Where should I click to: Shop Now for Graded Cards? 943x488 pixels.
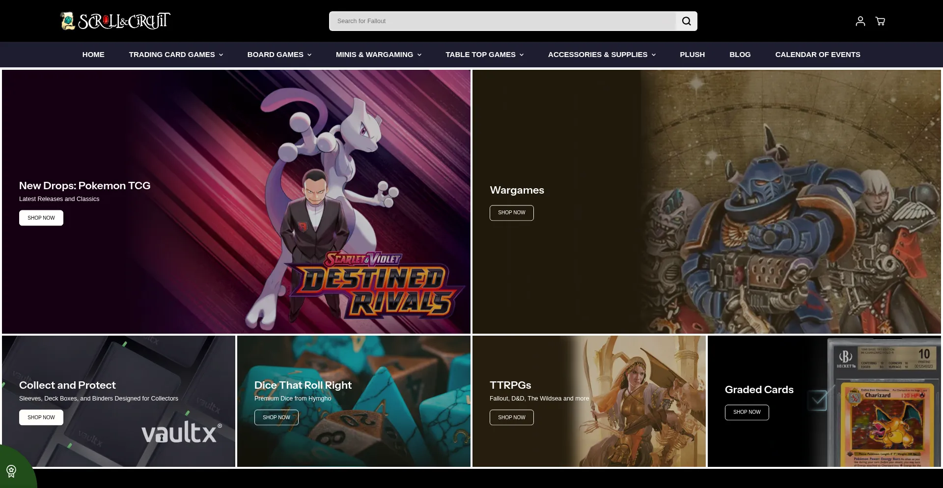(x=747, y=412)
